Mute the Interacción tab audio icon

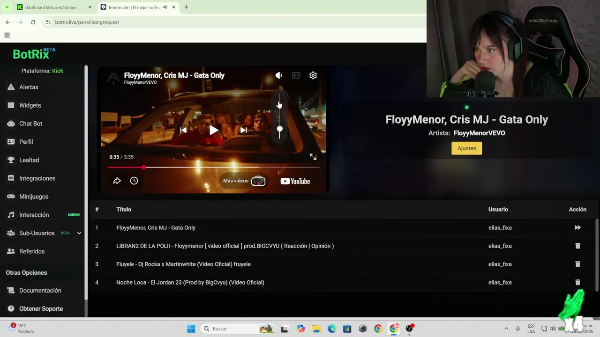click(165, 7)
